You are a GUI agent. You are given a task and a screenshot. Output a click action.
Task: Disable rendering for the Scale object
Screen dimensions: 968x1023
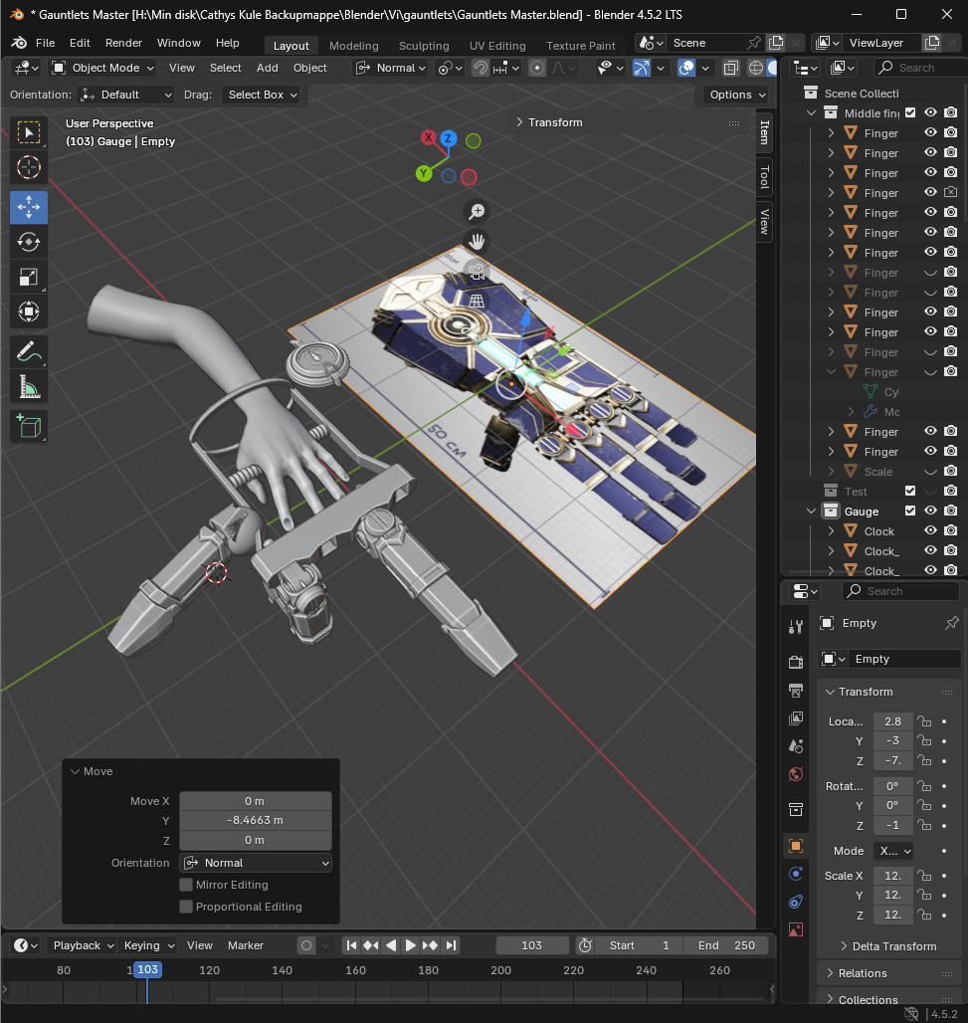[951, 471]
